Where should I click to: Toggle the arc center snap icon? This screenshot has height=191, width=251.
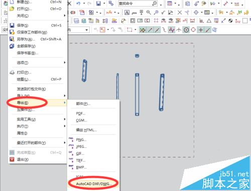(x=186, y=30)
